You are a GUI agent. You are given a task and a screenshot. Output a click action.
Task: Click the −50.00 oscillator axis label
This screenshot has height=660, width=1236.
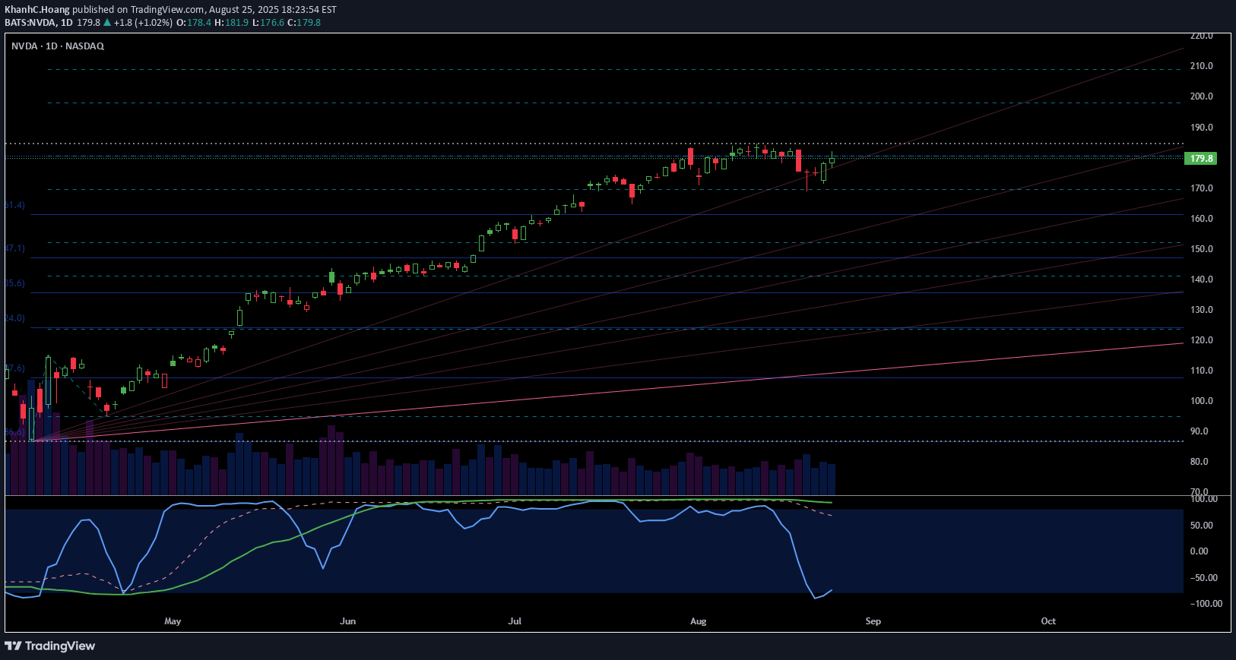click(1203, 578)
